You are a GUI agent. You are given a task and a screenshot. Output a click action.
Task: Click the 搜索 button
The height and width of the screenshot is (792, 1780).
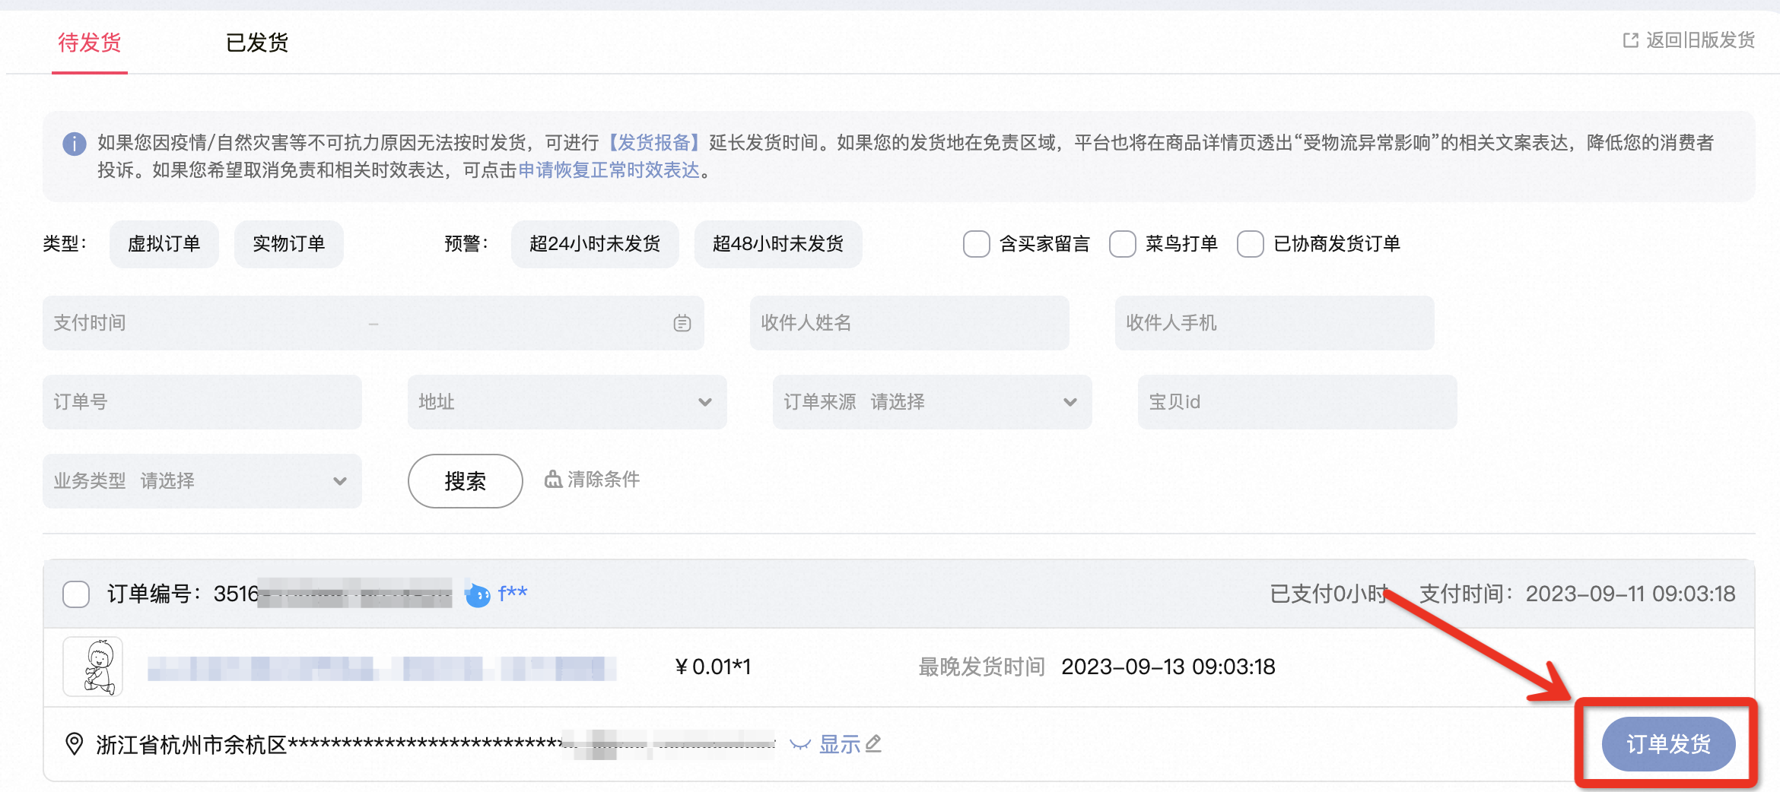click(x=464, y=480)
